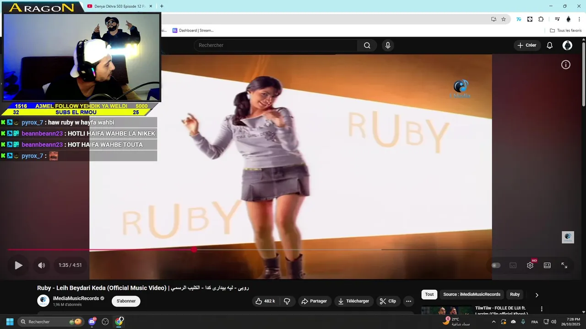The height and width of the screenshot is (329, 586).
Task: Toggle the autoplay switch in the player
Action: pos(496,265)
